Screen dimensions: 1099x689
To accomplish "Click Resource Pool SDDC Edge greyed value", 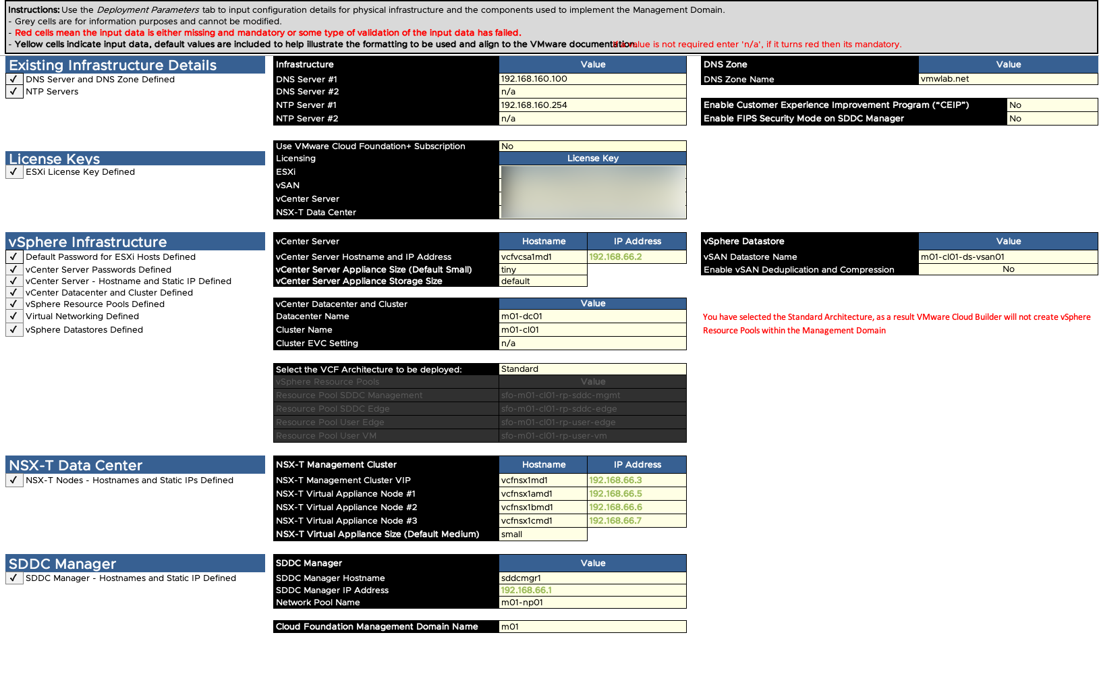I will 592,409.
